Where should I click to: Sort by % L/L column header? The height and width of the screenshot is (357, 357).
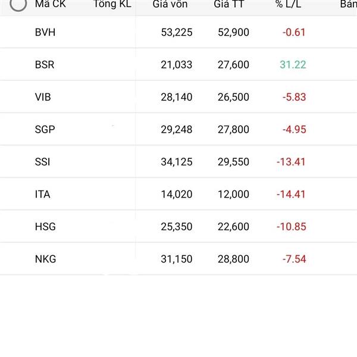[x=289, y=4]
